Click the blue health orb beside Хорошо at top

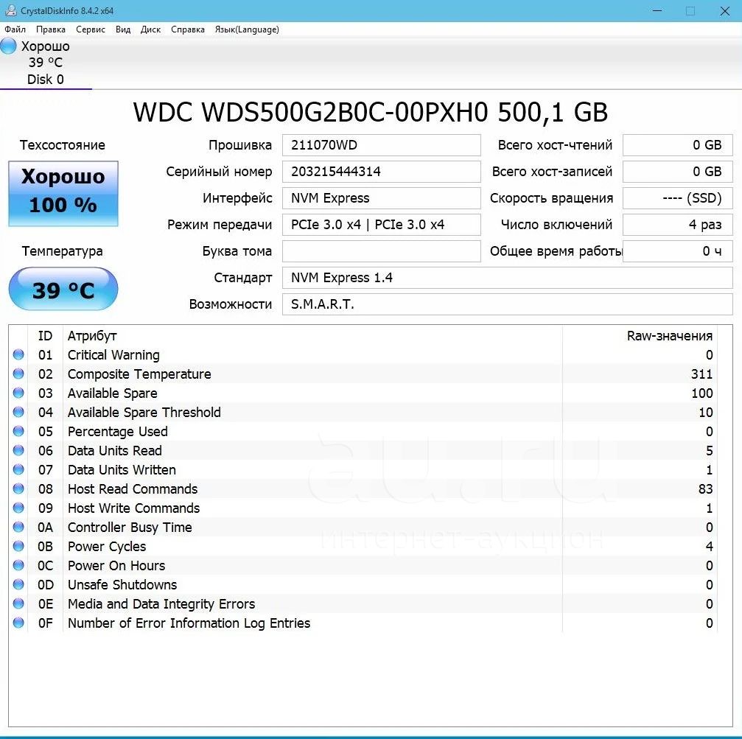tap(8, 46)
